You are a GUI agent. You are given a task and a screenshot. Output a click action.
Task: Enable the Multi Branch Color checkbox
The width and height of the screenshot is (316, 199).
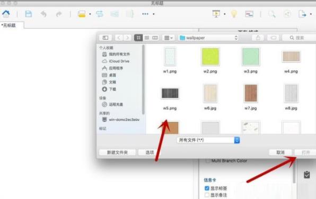[208, 161]
